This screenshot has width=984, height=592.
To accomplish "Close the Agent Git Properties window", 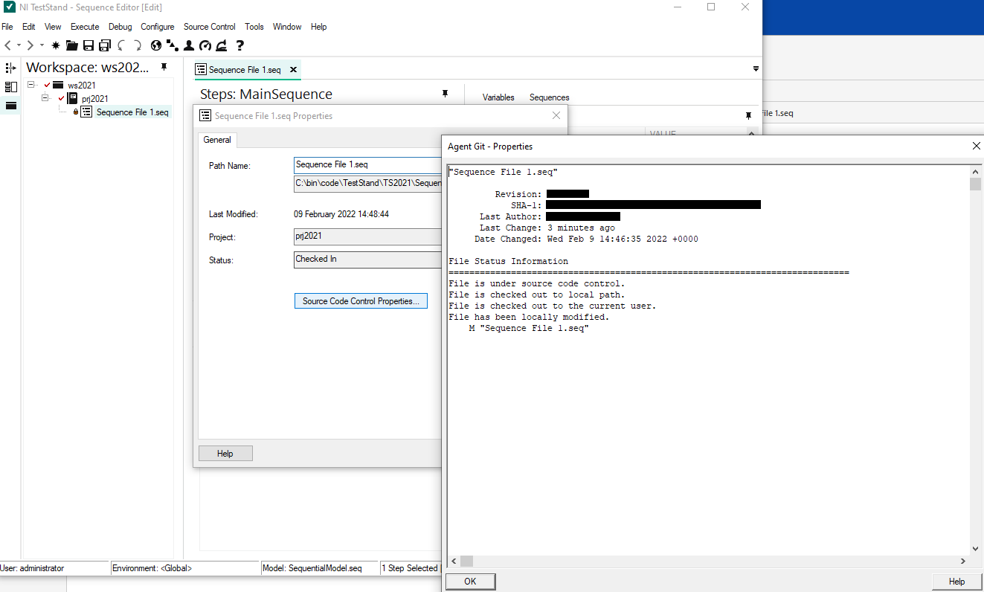I will (977, 147).
